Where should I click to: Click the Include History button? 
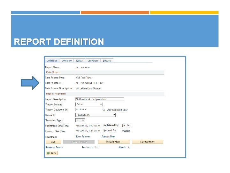point(114,142)
